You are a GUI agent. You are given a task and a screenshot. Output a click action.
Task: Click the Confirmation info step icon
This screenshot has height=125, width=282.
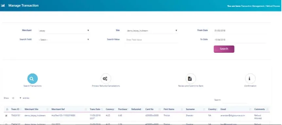pyautogui.click(x=250, y=79)
